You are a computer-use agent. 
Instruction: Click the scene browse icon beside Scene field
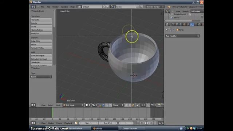(x=112, y=7)
